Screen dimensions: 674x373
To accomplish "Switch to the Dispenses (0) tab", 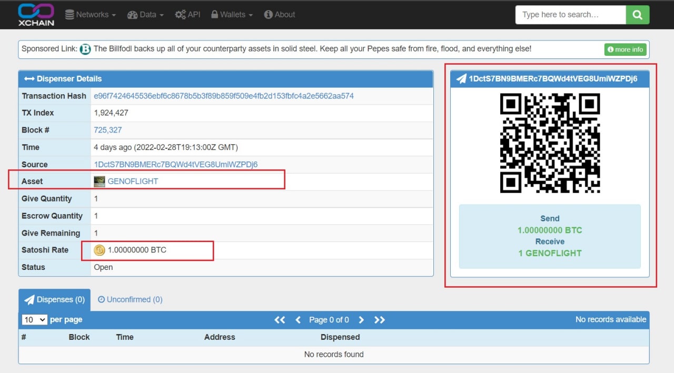I will tap(54, 300).
